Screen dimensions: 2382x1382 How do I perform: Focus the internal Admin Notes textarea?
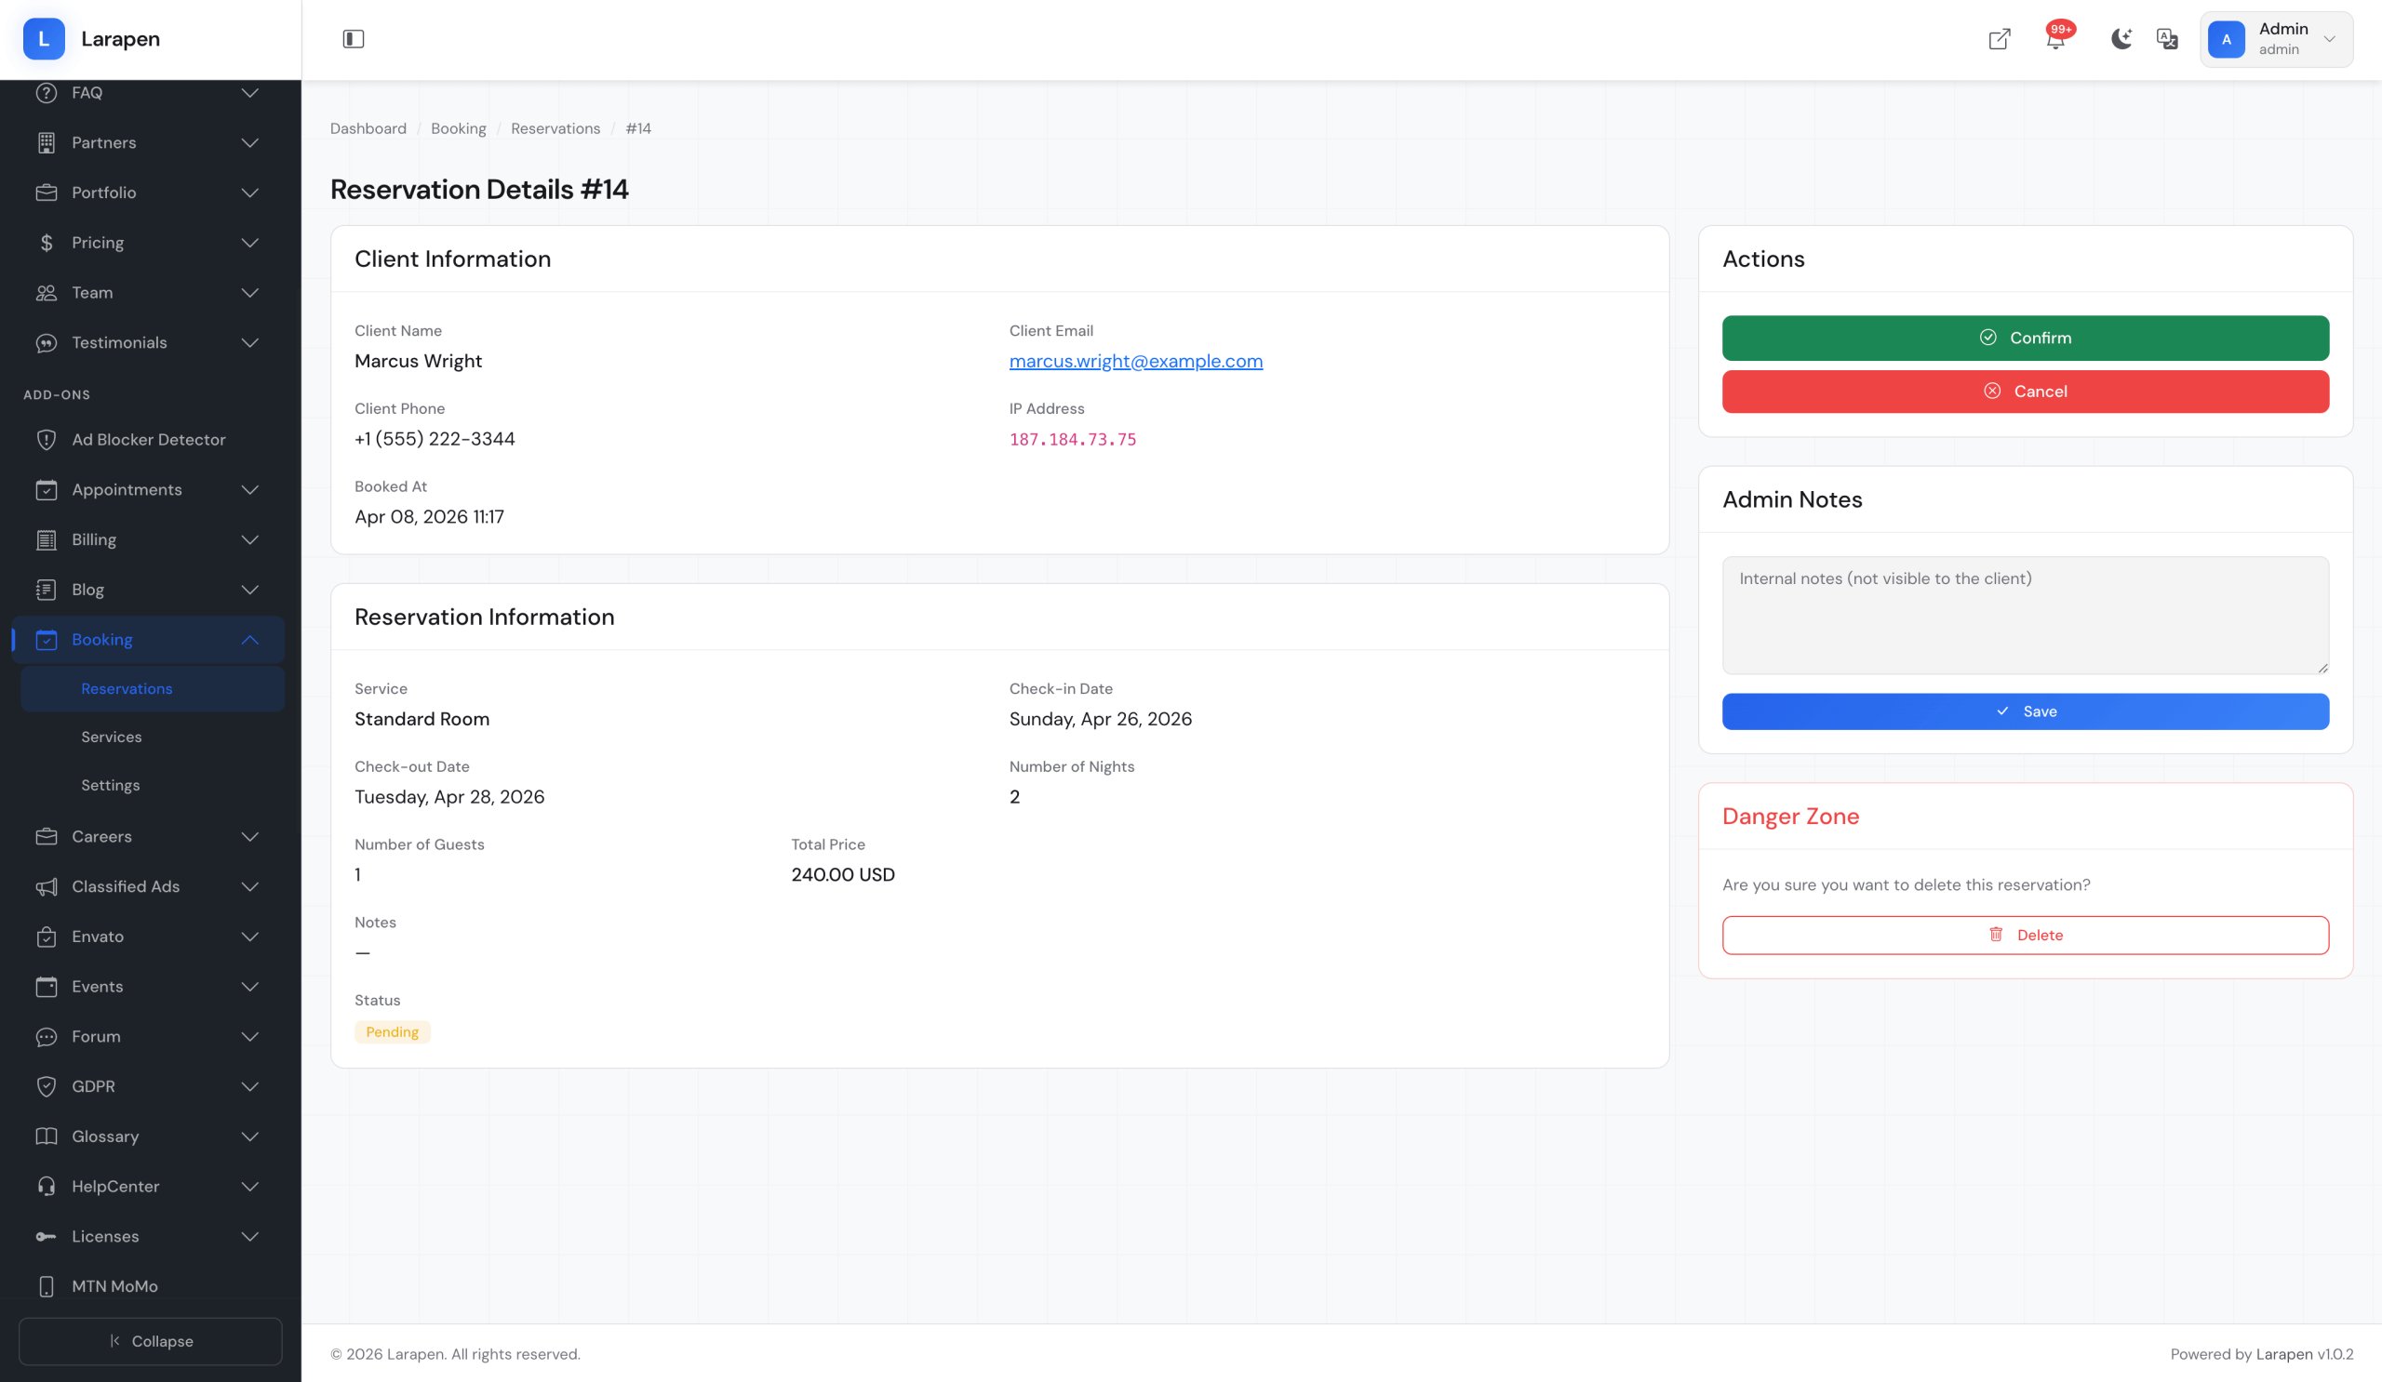click(x=2025, y=615)
